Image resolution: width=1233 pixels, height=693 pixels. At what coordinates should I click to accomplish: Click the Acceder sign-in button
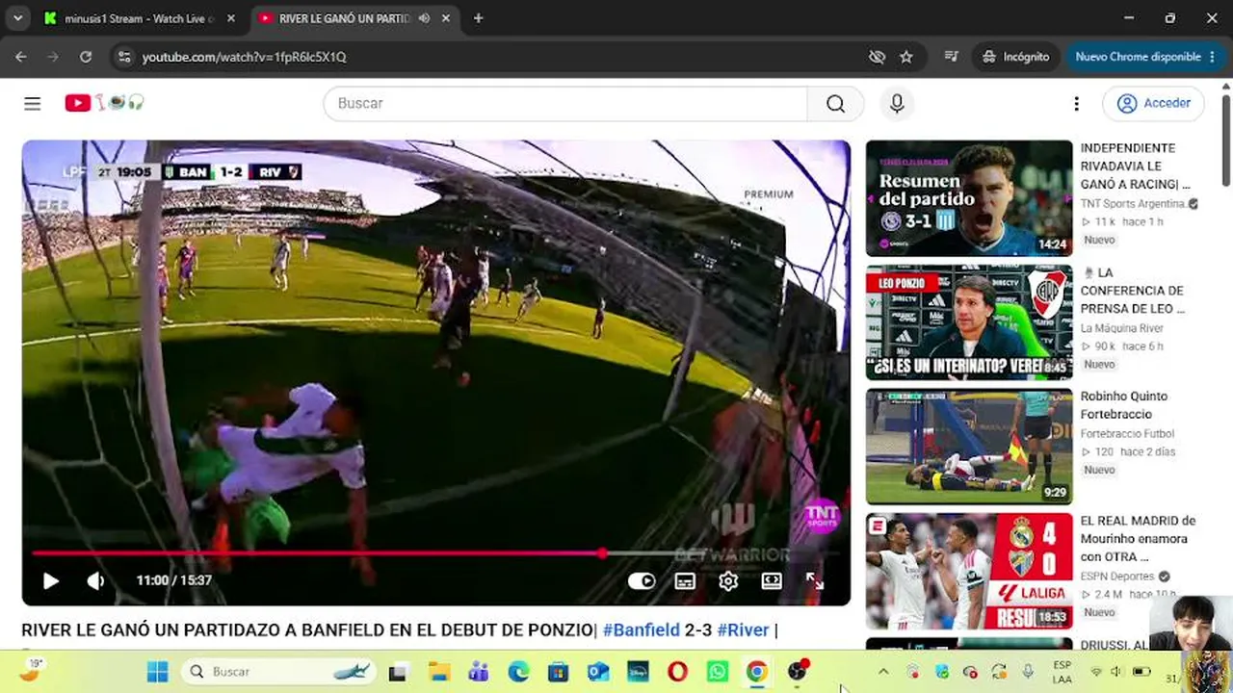pyautogui.click(x=1154, y=103)
